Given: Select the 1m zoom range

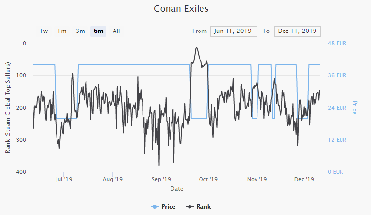Looking at the screenshot, I should (x=62, y=31).
